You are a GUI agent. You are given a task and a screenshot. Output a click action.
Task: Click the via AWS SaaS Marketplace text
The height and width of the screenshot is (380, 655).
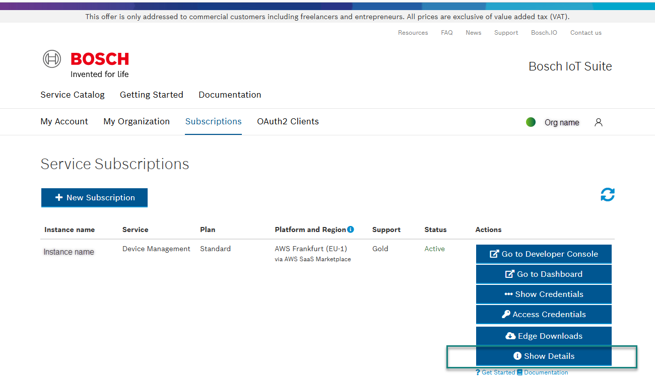(x=313, y=259)
